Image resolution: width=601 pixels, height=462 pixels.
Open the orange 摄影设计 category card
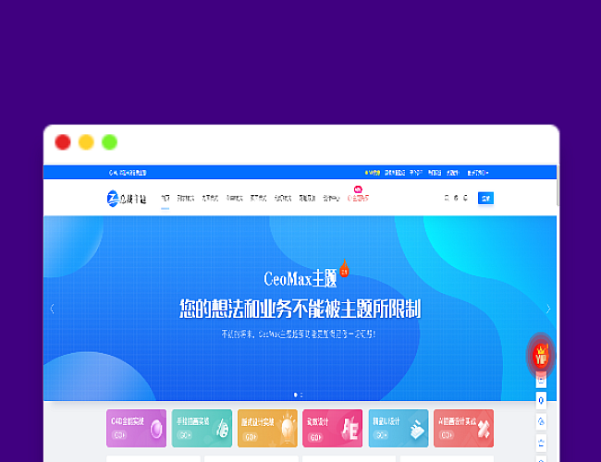[267, 429]
